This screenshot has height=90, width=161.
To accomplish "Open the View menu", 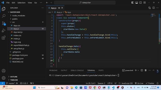I will [30, 3].
